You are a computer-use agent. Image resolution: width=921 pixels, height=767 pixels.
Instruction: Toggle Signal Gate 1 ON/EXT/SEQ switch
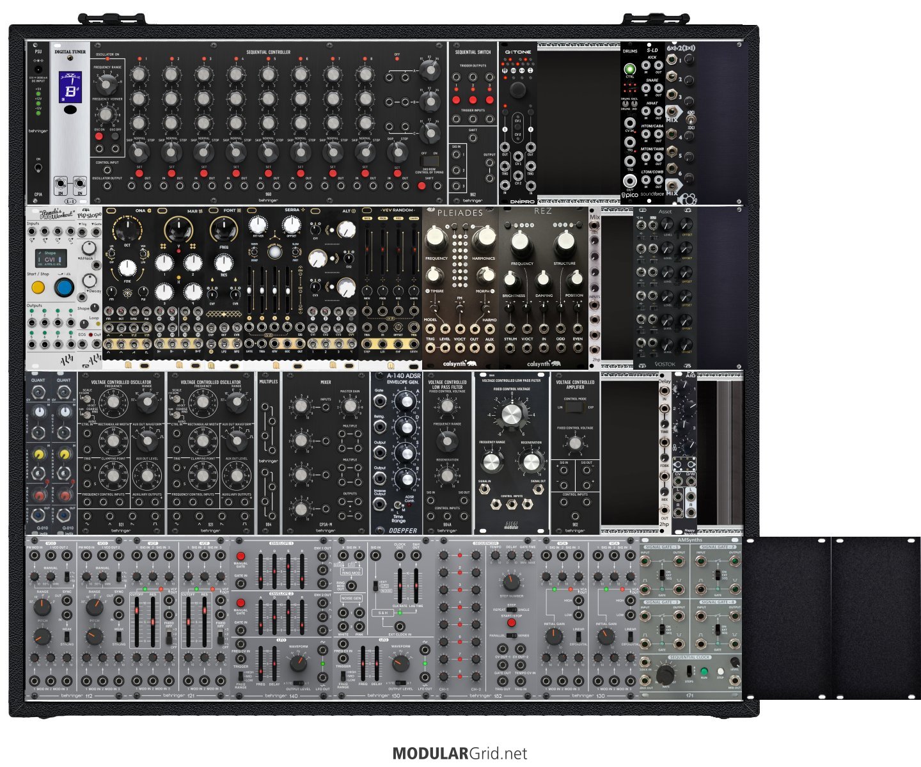pos(662,575)
